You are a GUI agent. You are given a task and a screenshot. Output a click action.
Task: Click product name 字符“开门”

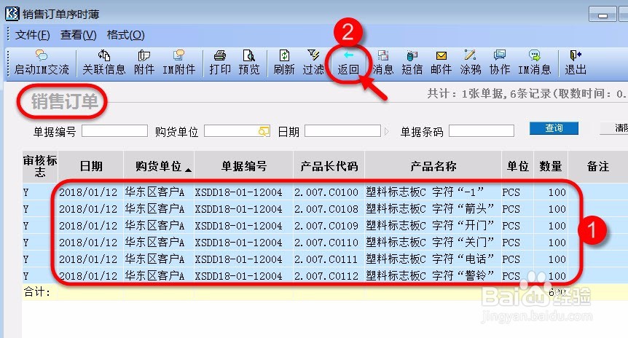click(463, 226)
